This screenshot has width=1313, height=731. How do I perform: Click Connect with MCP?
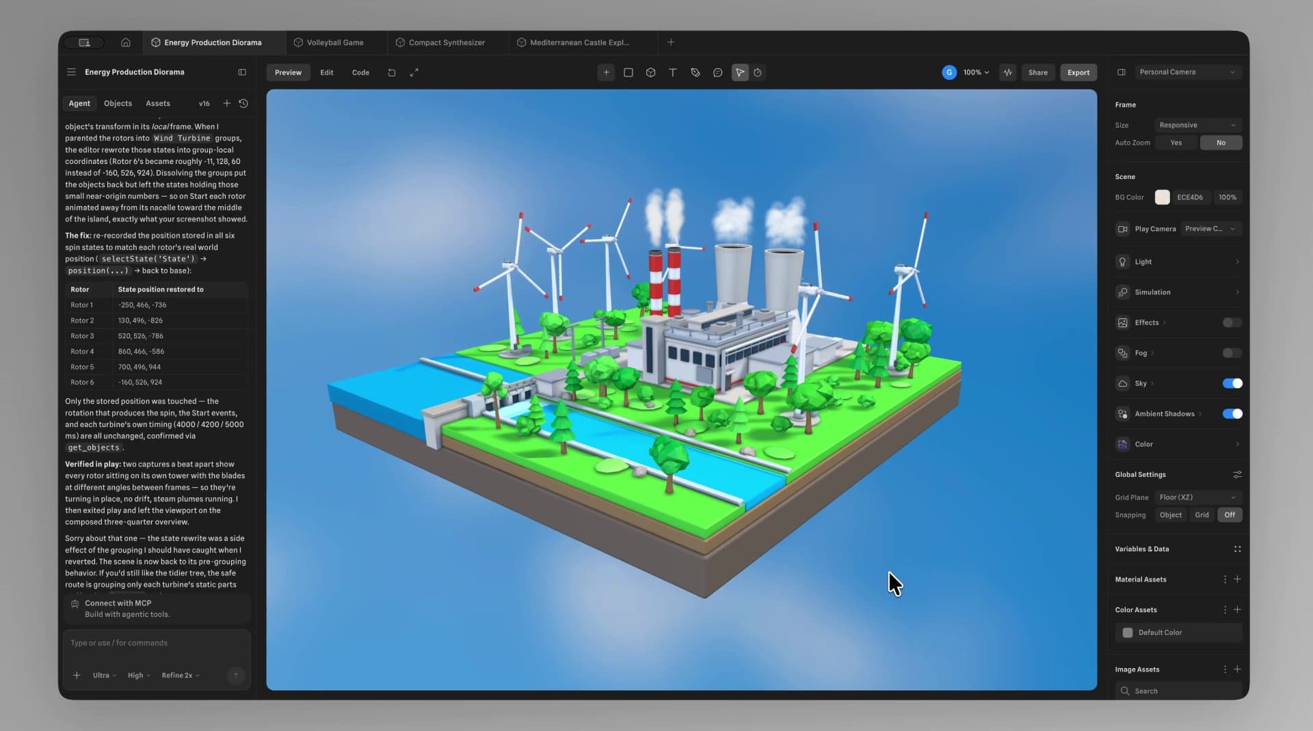[x=157, y=609]
